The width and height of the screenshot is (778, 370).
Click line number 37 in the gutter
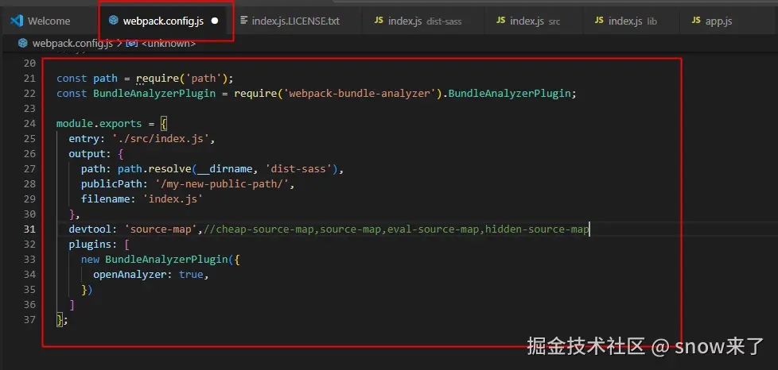click(x=29, y=319)
